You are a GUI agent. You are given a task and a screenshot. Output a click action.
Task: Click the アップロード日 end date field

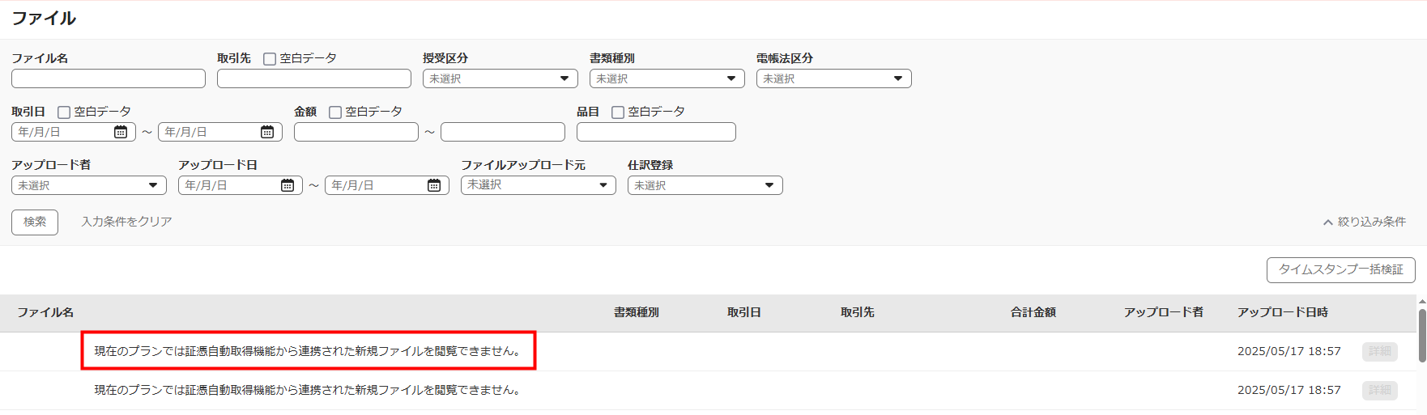coord(387,185)
